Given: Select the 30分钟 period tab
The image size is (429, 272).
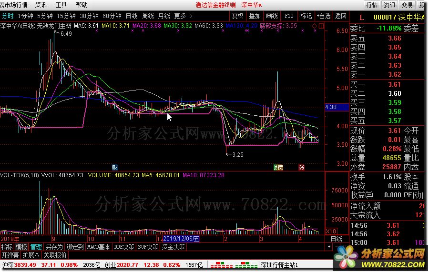Looking at the screenshot, I should click(89, 16).
